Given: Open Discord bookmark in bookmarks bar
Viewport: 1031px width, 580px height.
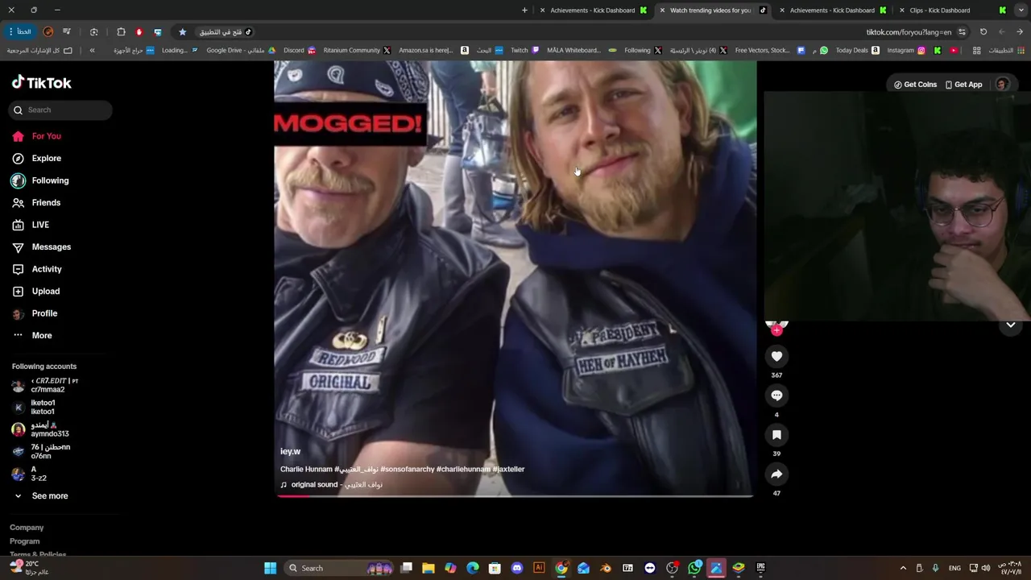Looking at the screenshot, I should pos(300,50).
